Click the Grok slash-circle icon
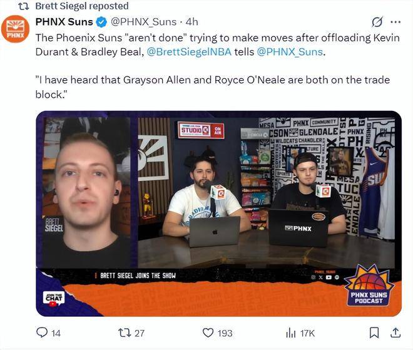This screenshot has height=350, width=413. pyautogui.click(x=377, y=22)
